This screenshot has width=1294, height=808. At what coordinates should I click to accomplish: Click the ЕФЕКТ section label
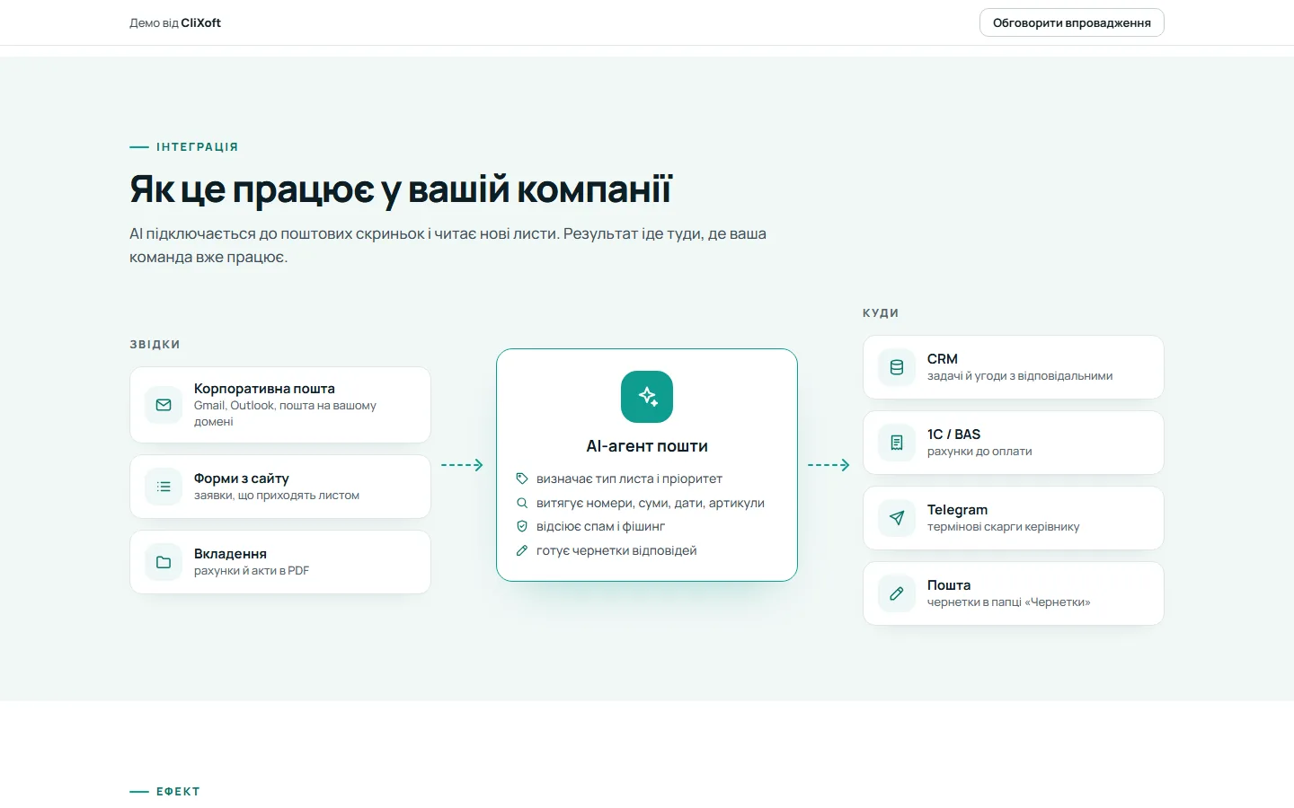[178, 792]
